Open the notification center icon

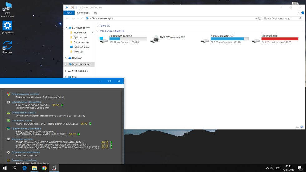(x=300, y=168)
